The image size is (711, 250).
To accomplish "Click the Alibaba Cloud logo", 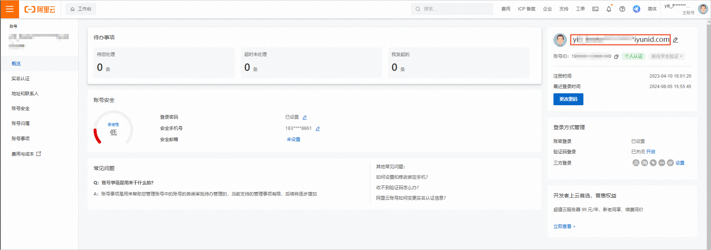I will (40, 9).
